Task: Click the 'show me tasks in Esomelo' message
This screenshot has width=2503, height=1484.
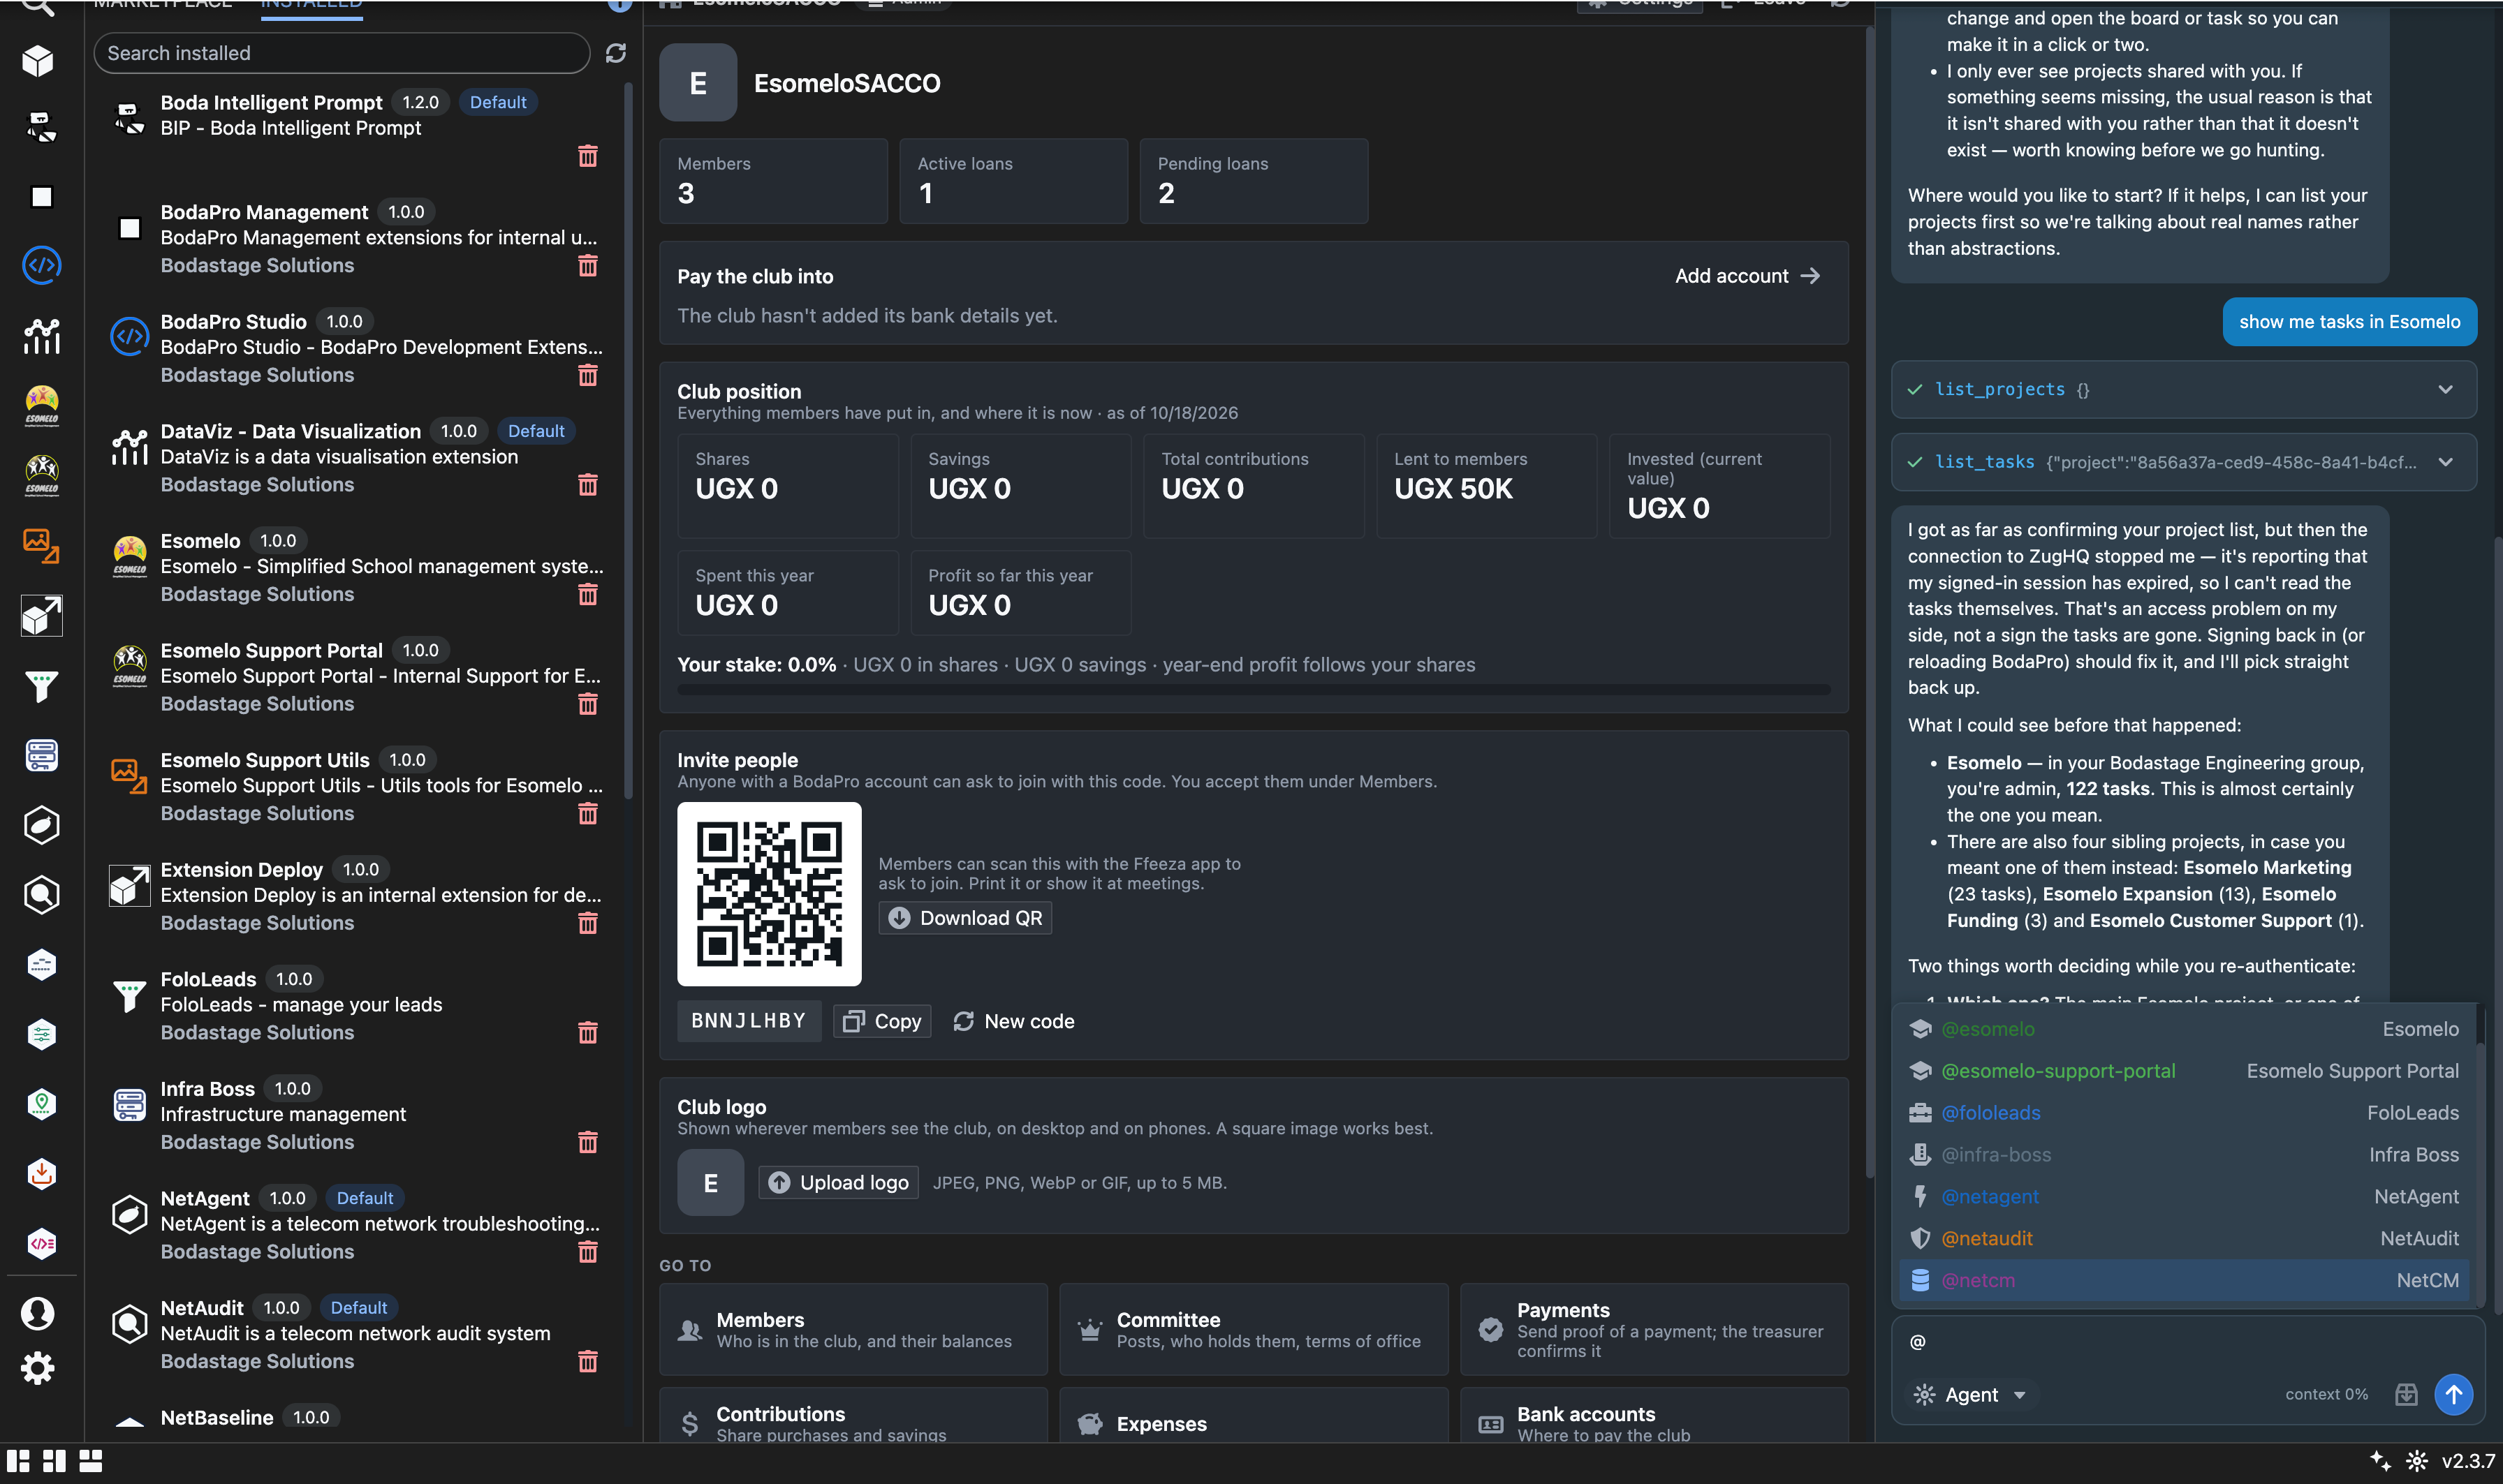Action: click(2349, 322)
